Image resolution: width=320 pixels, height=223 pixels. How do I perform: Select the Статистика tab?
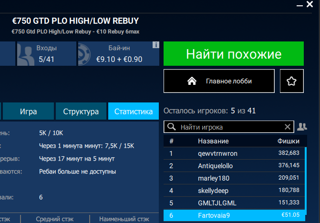(x=134, y=111)
